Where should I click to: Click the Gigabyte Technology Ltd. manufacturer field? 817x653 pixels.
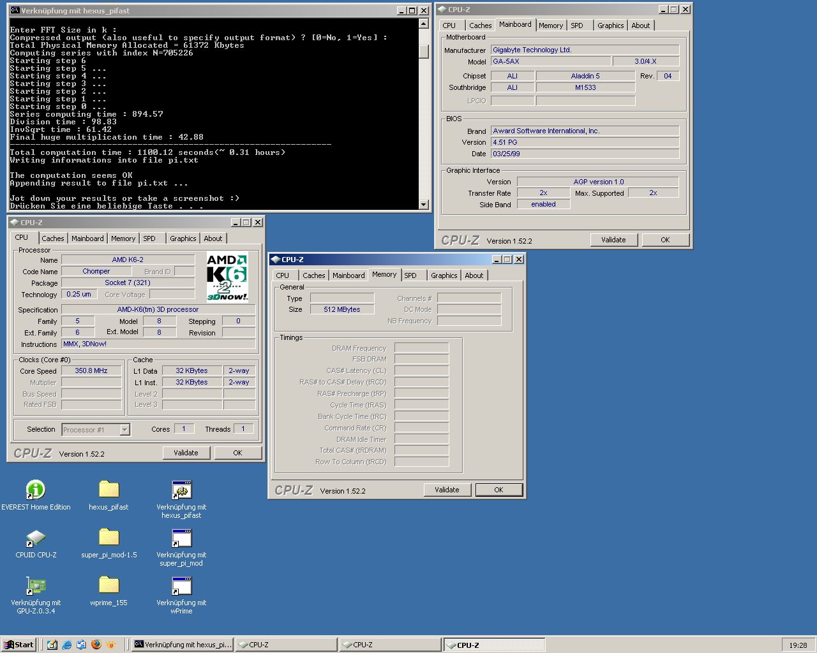point(585,50)
